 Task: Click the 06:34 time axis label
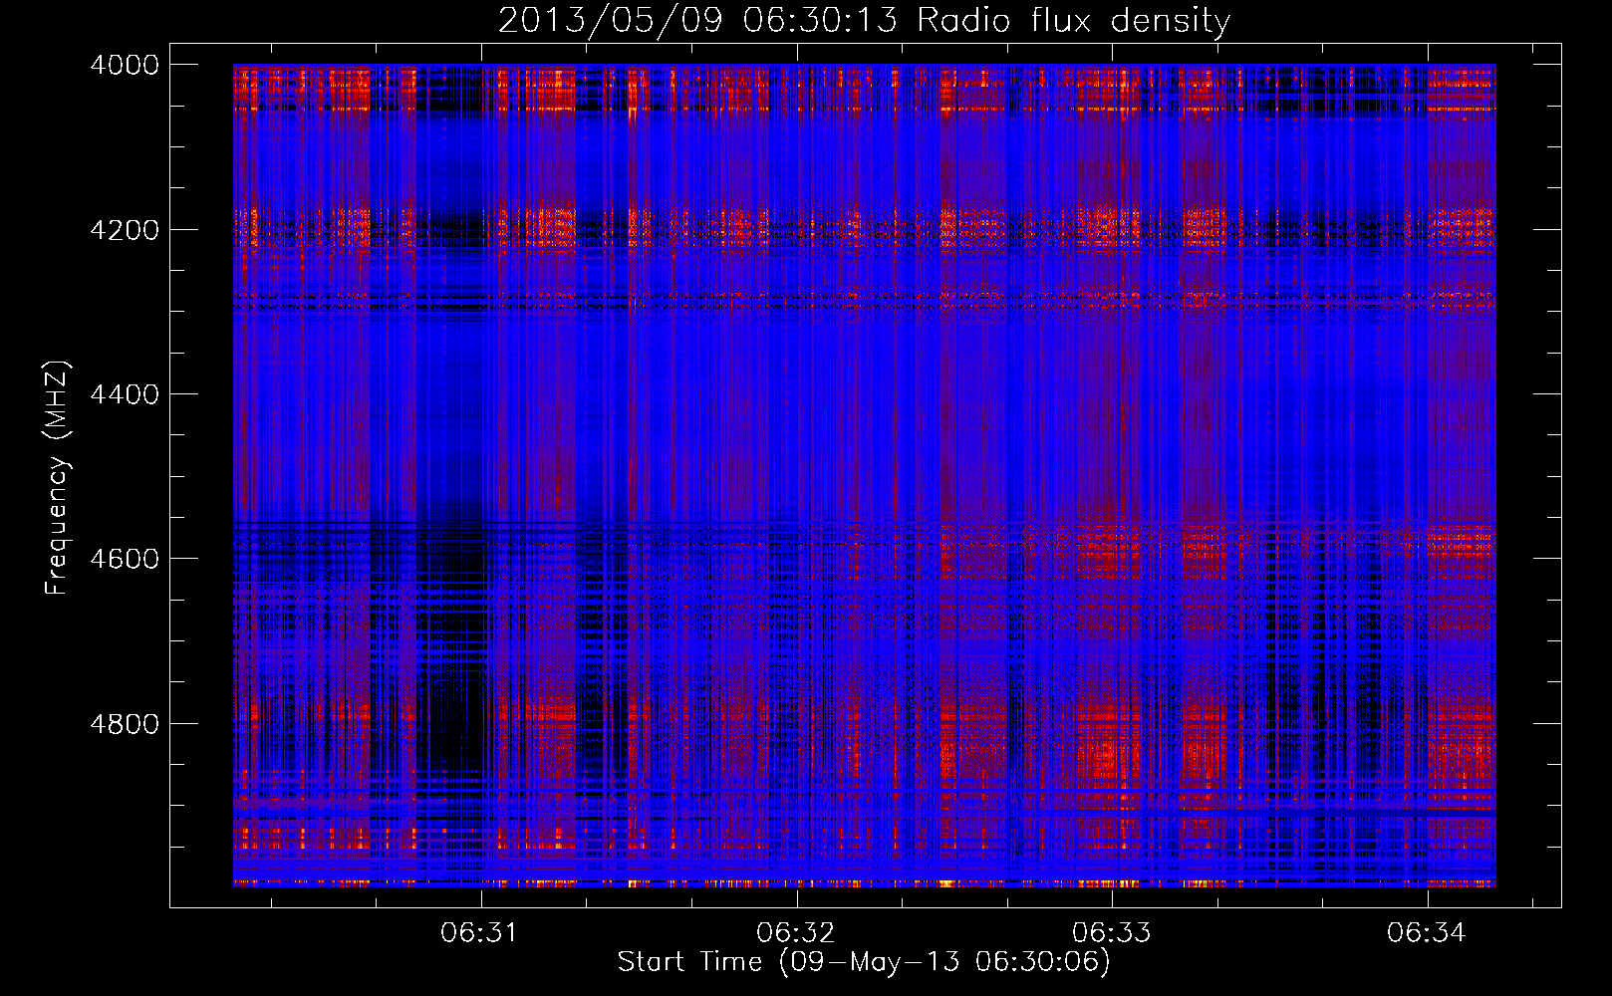1426,932
